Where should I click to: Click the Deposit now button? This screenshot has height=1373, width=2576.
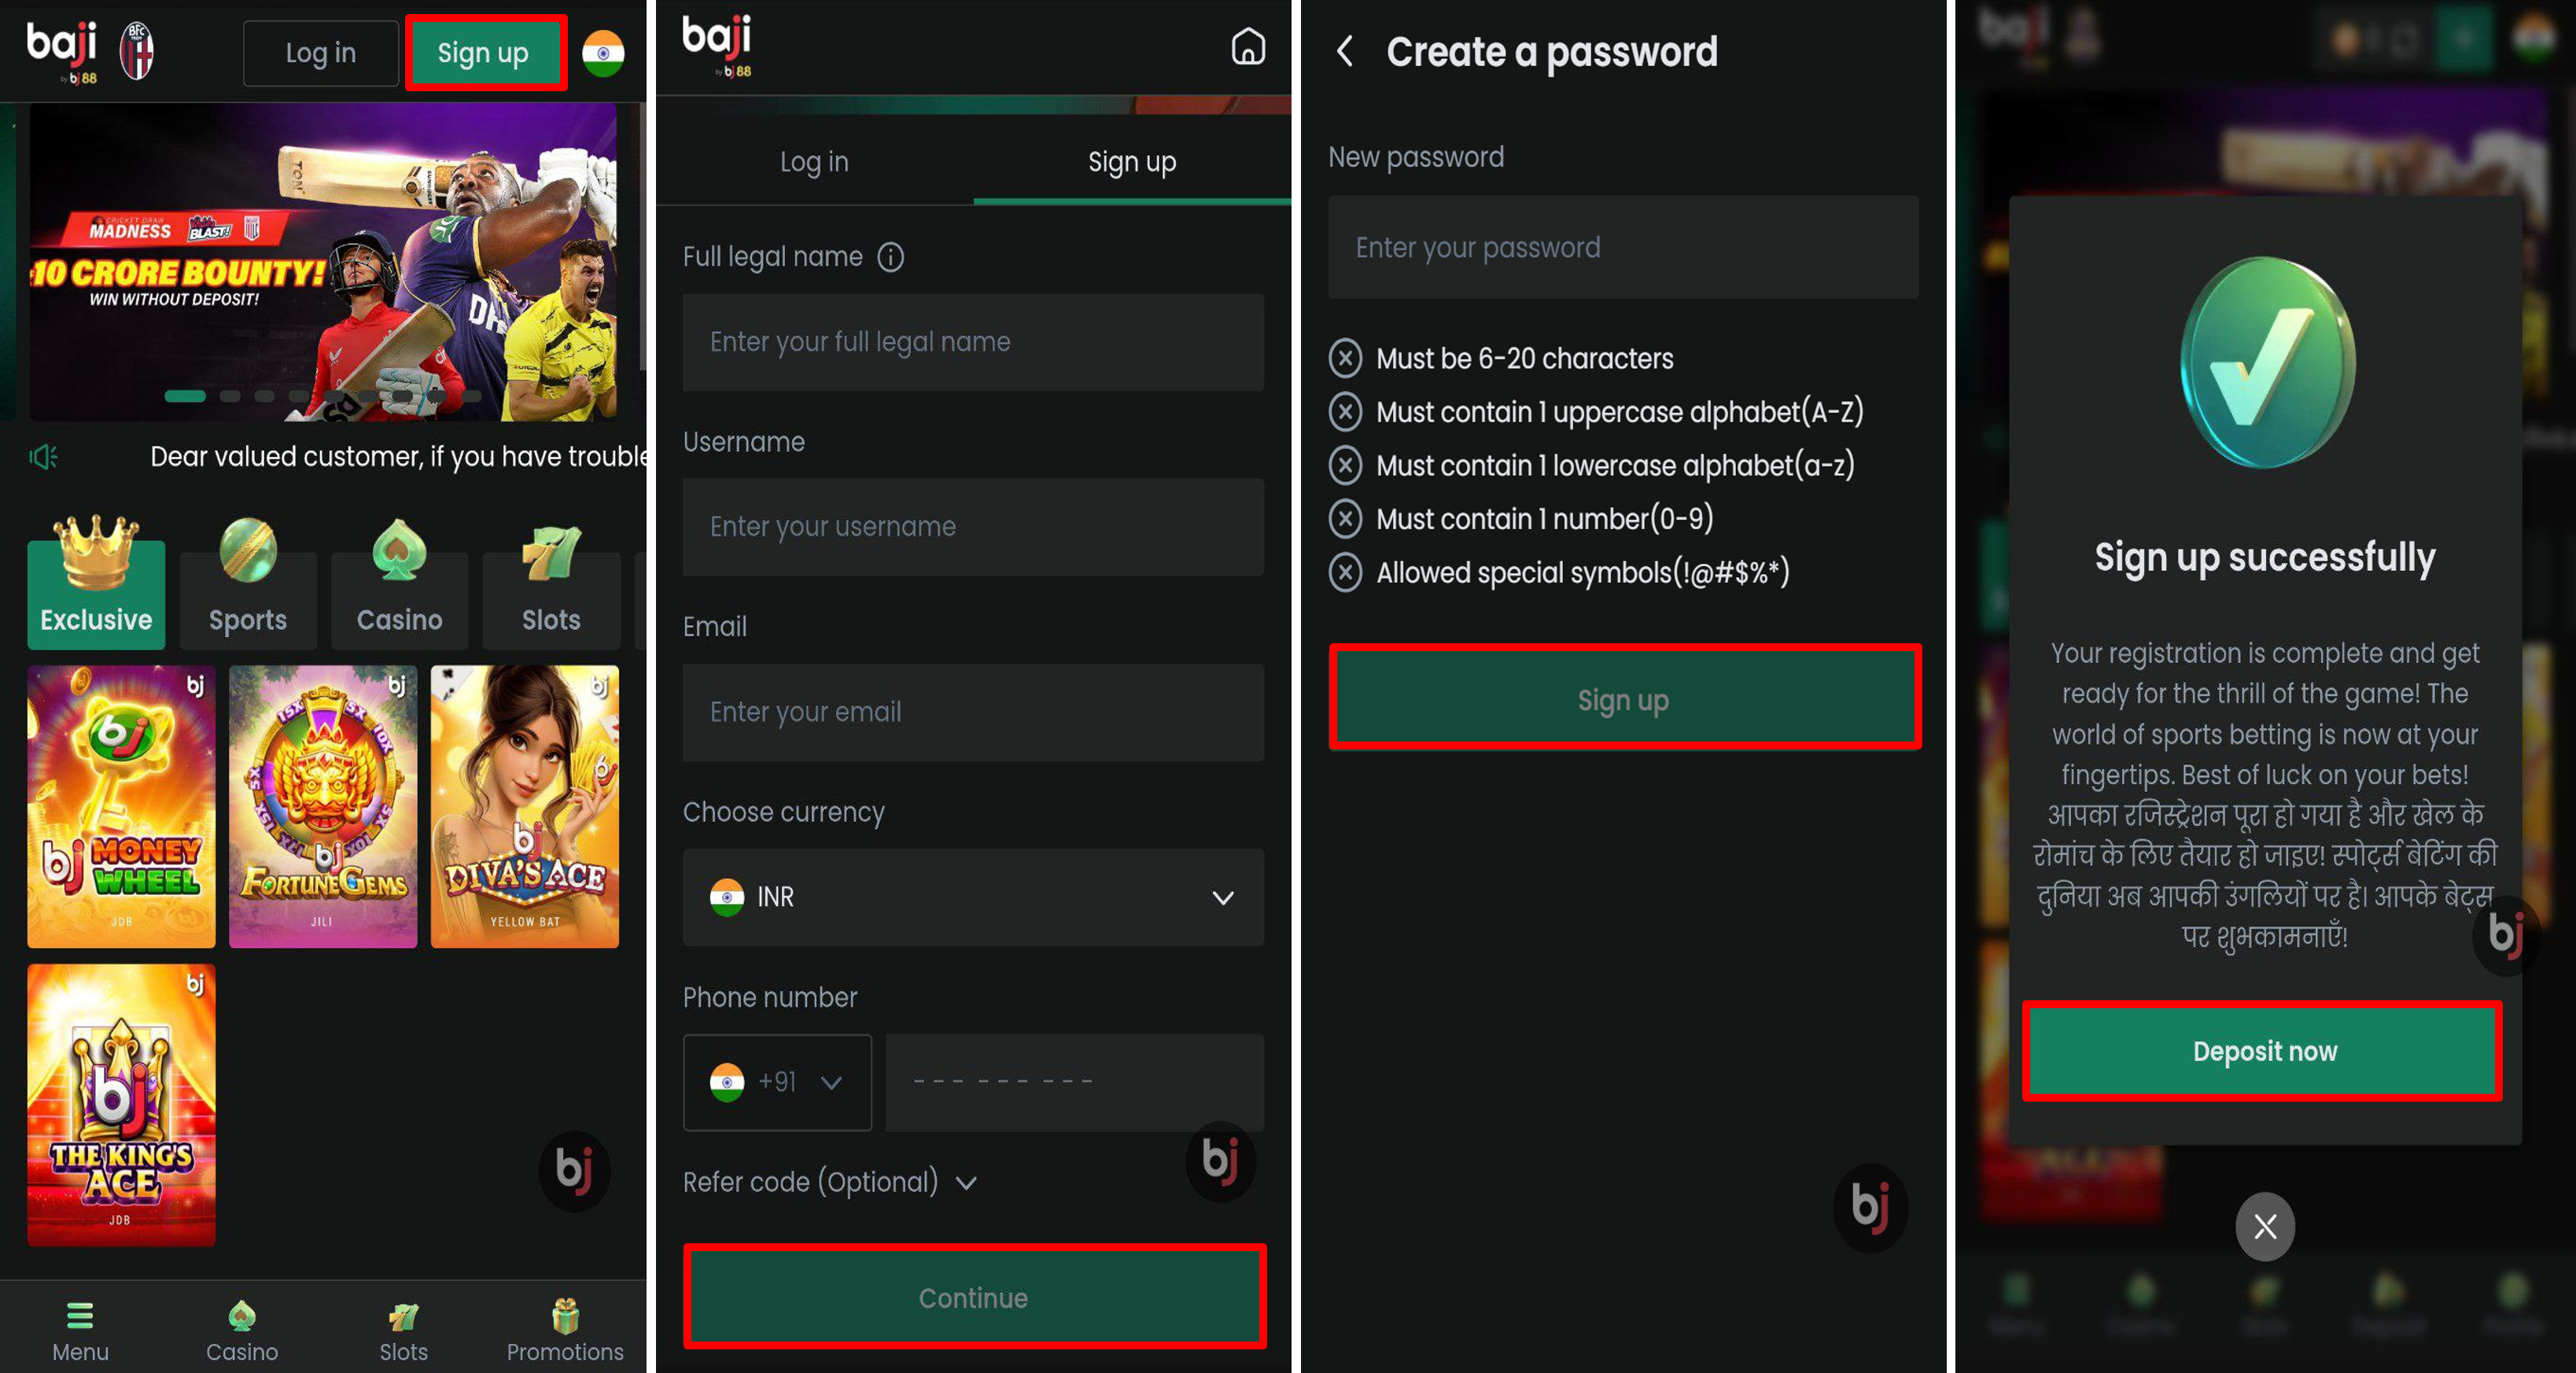point(2263,1051)
